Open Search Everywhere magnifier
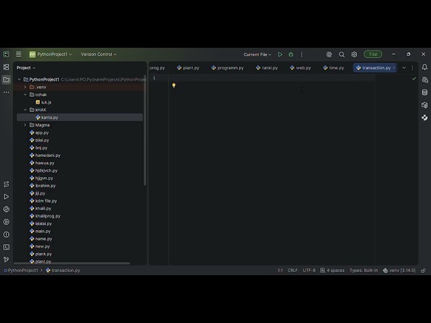Image resolution: width=431 pixels, height=323 pixels. [341, 55]
